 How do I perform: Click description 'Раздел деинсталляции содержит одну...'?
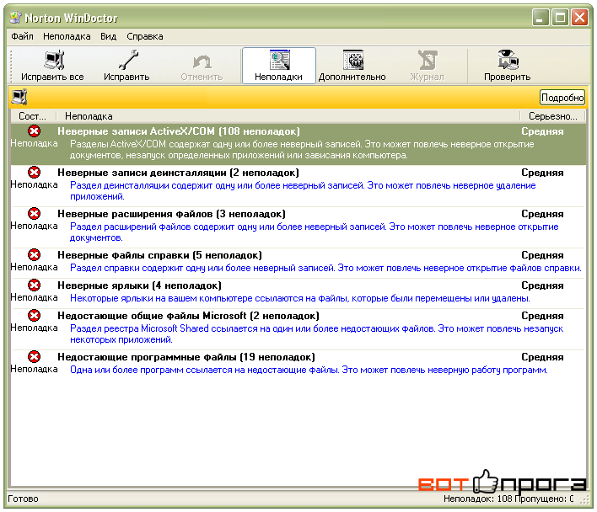tap(303, 191)
